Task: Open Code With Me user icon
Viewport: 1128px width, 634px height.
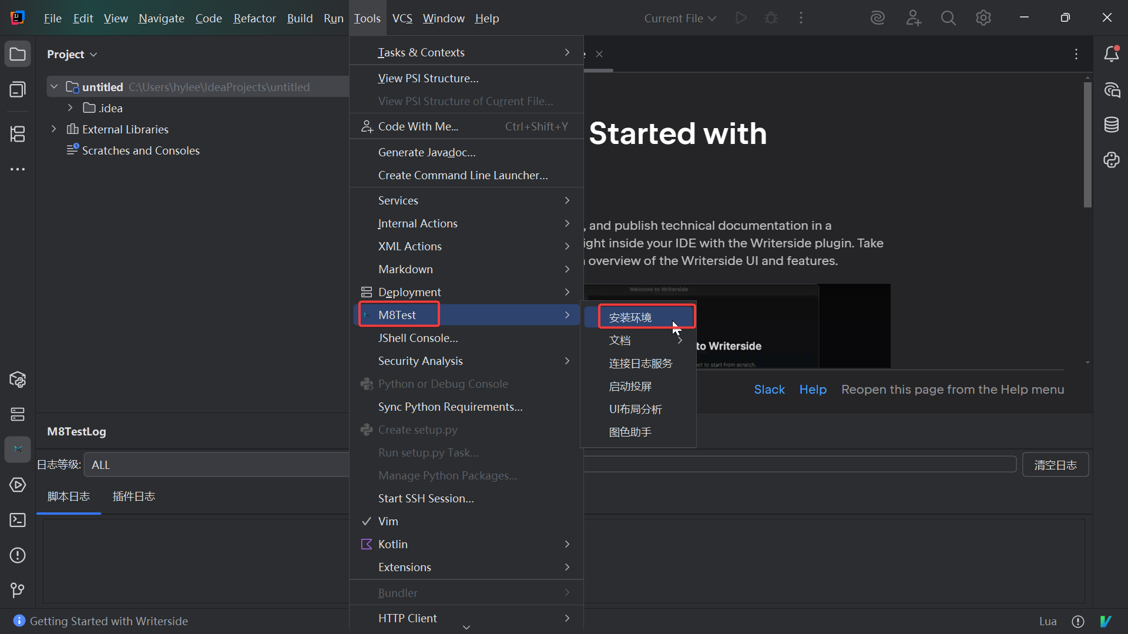Action: click(x=913, y=18)
